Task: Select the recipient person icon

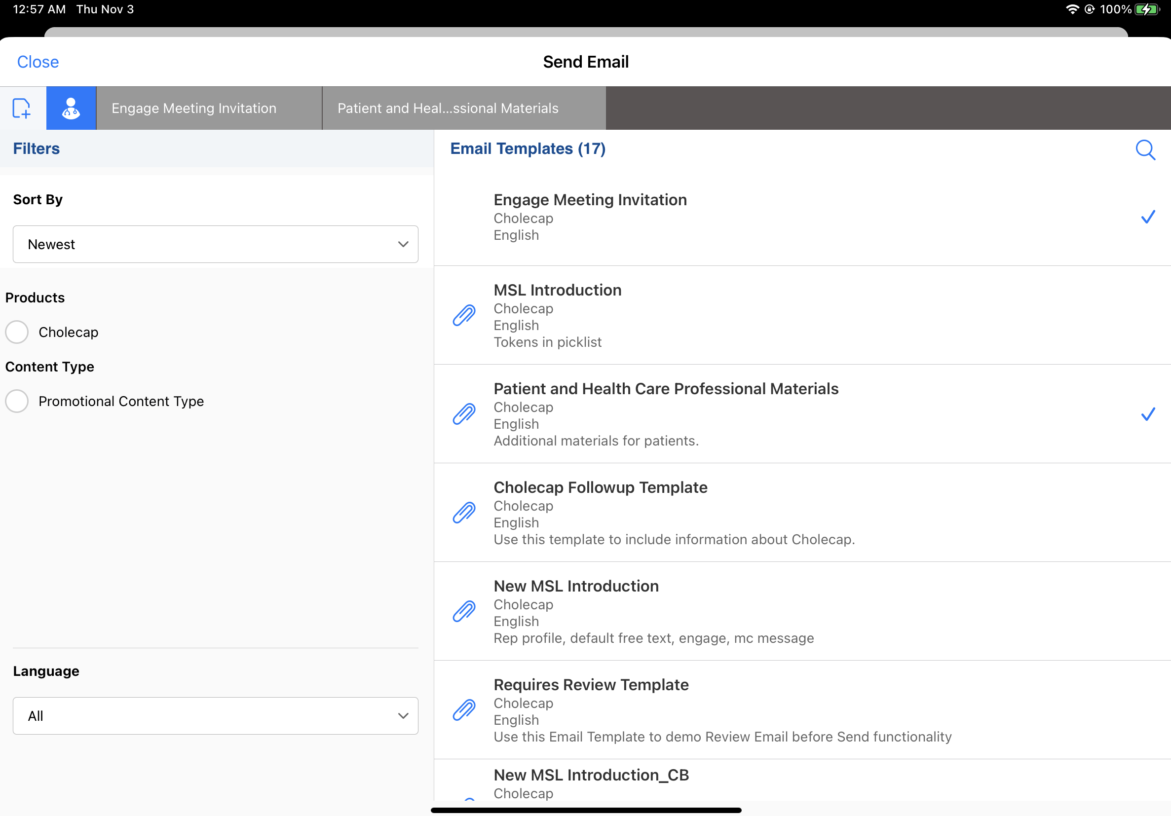Action: tap(71, 108)
